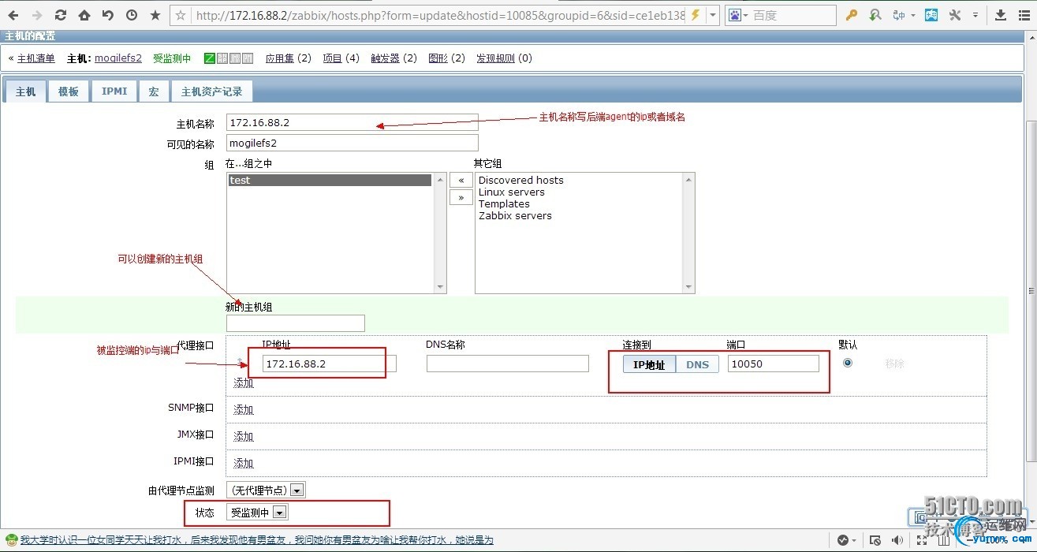Screen dimensions: 1037x552
Task: Open the mogilefs2 host link
Action: 118,58
